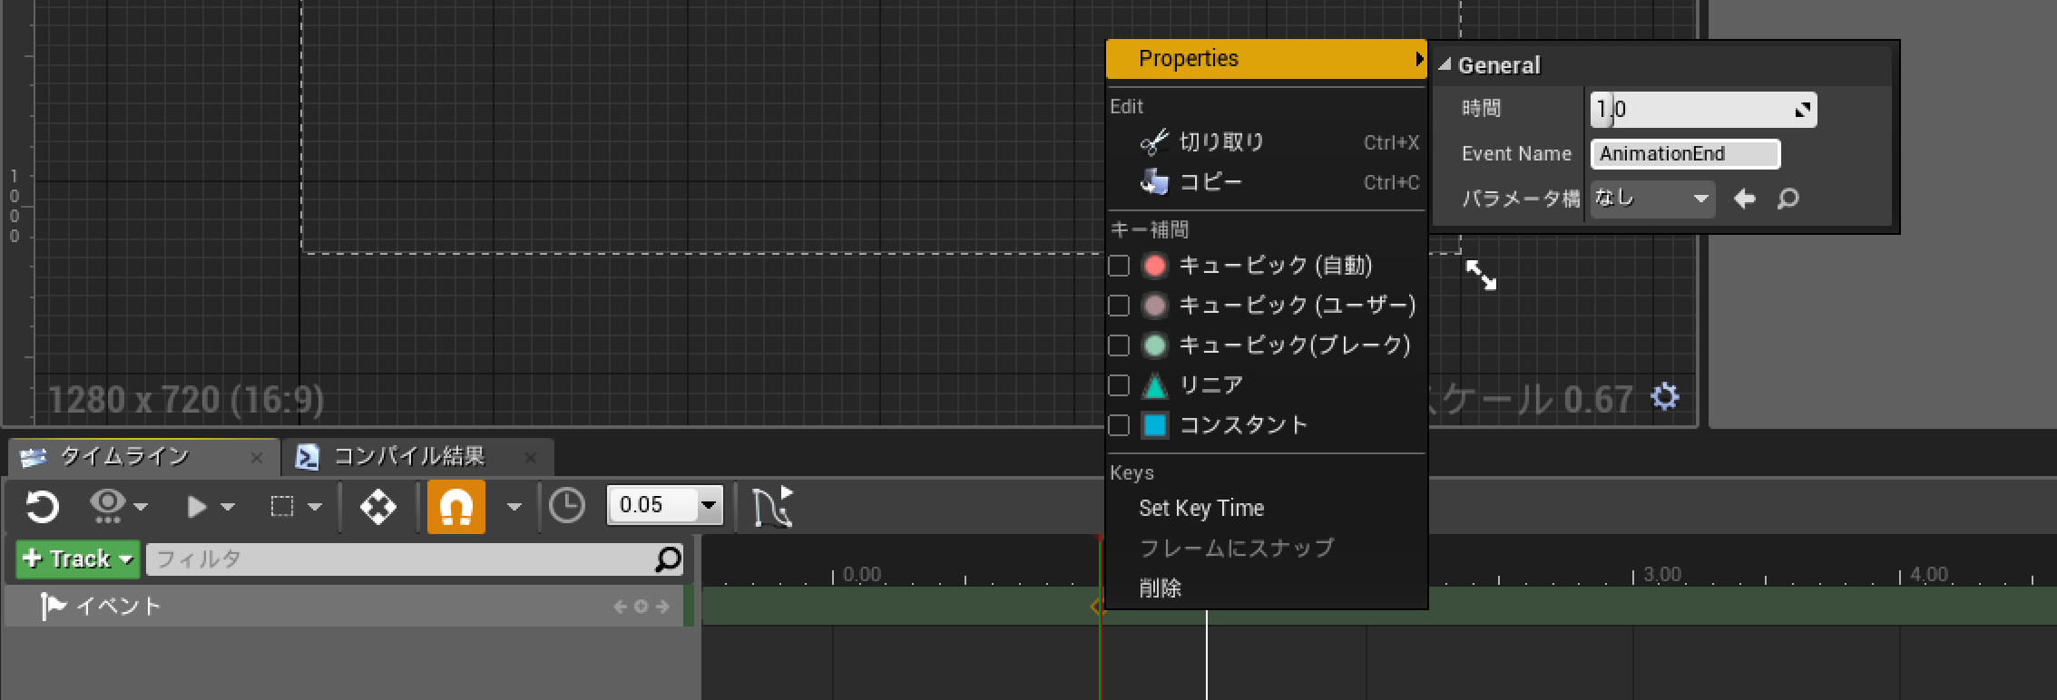Screen dimensions: 2057x700
Task: Collapse the General section triangle
Action: (x=1445, y=64)
